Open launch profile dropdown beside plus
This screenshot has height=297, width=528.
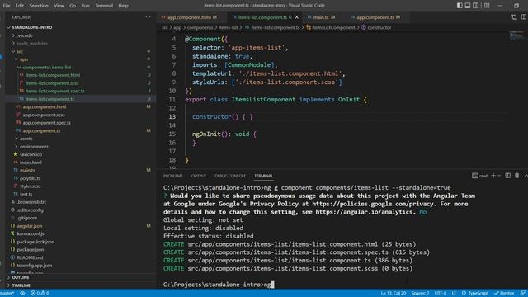[x=499, y=176]
